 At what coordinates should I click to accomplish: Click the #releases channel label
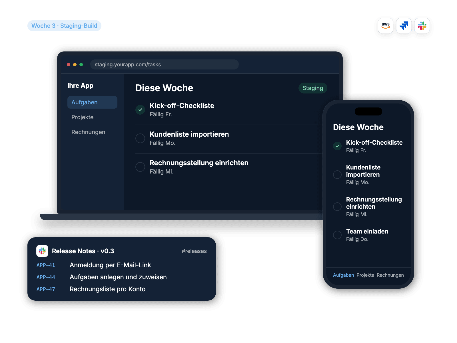194,251
